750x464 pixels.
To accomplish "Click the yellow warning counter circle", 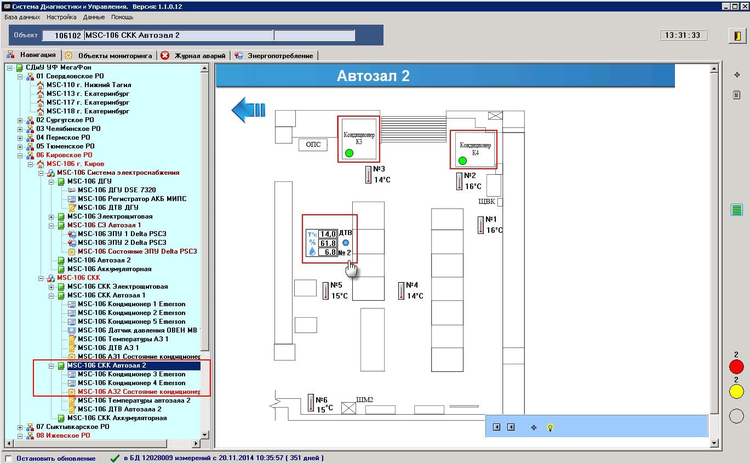I will 736,391.
